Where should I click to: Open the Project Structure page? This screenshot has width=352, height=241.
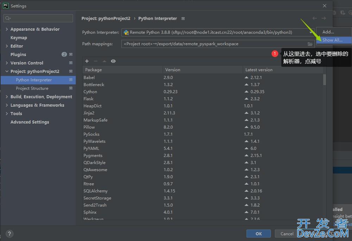click(x=32, y=88)
